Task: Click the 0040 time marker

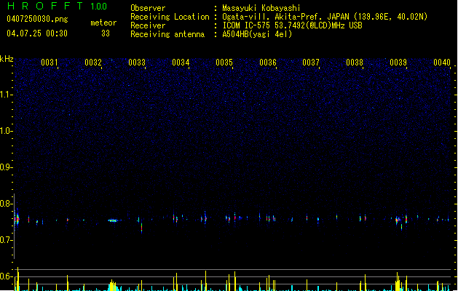Action: (x=442, y=63)
